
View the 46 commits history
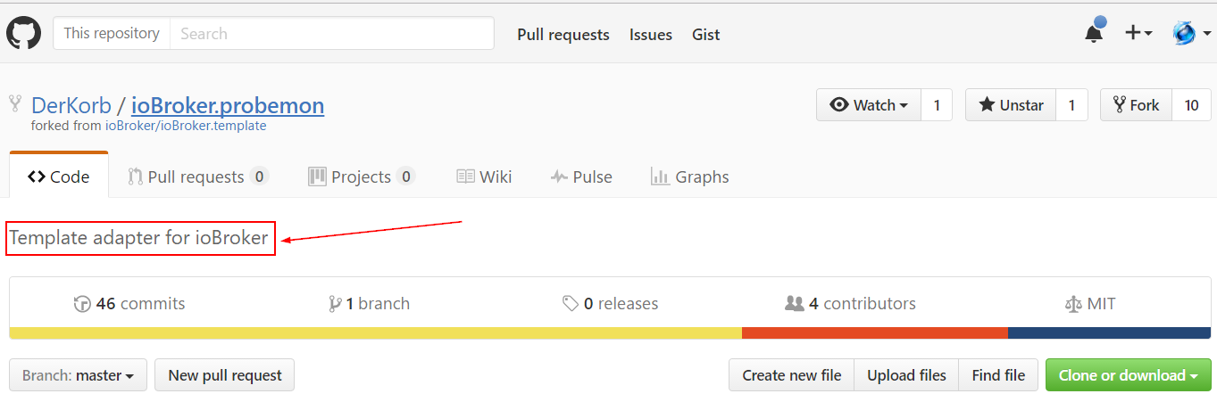point(129,304)
